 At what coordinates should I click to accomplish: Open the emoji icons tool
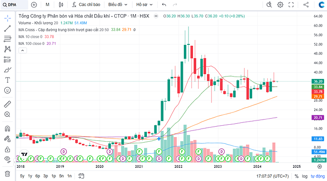tap(8, 90)
